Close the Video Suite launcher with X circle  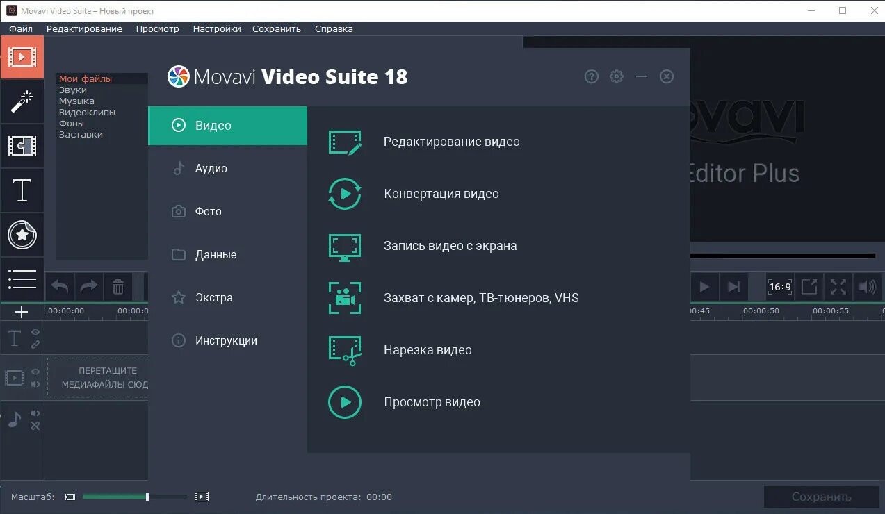(667, 76)
